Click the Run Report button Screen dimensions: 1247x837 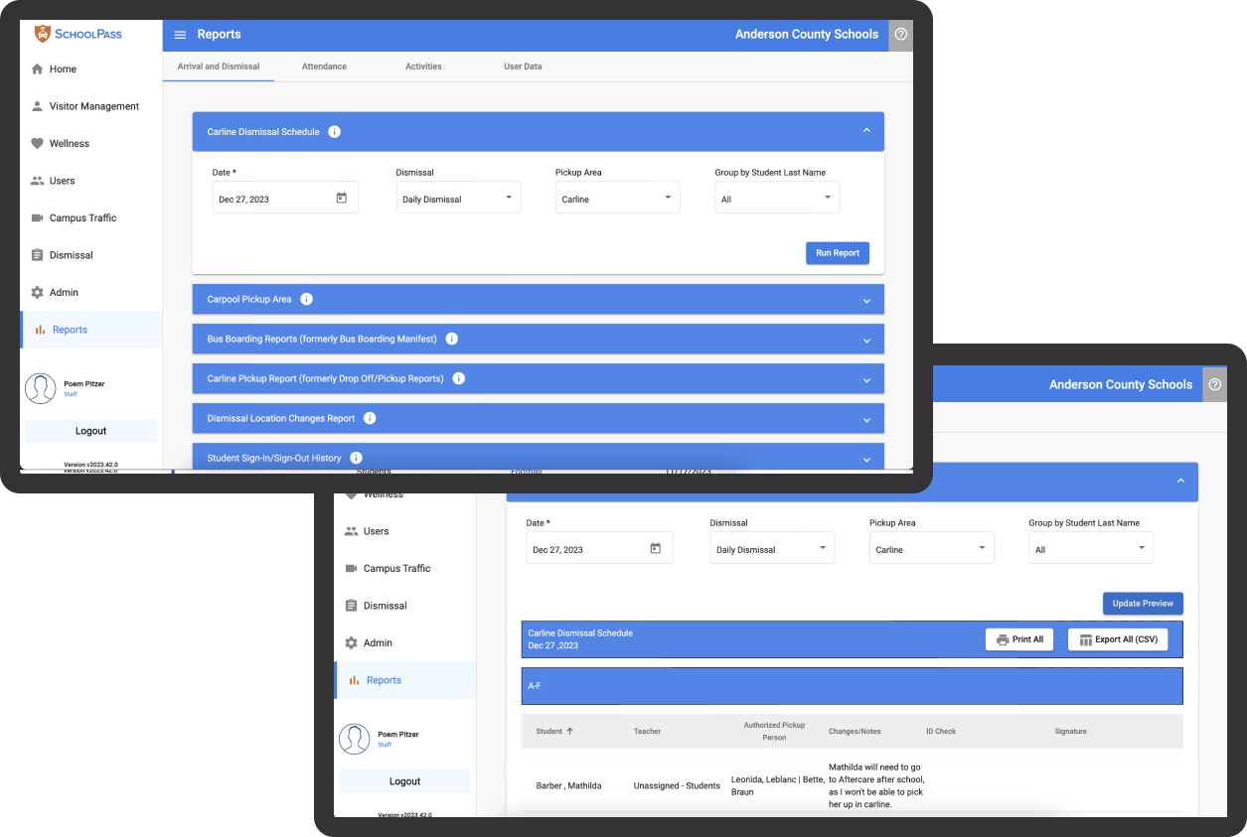(x=837, y=253)
